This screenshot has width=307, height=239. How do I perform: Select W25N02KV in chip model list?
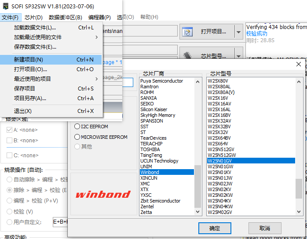219,189
